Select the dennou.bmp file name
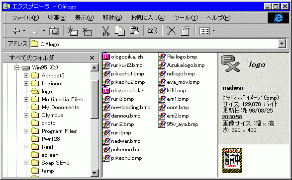 click(126, 116)
